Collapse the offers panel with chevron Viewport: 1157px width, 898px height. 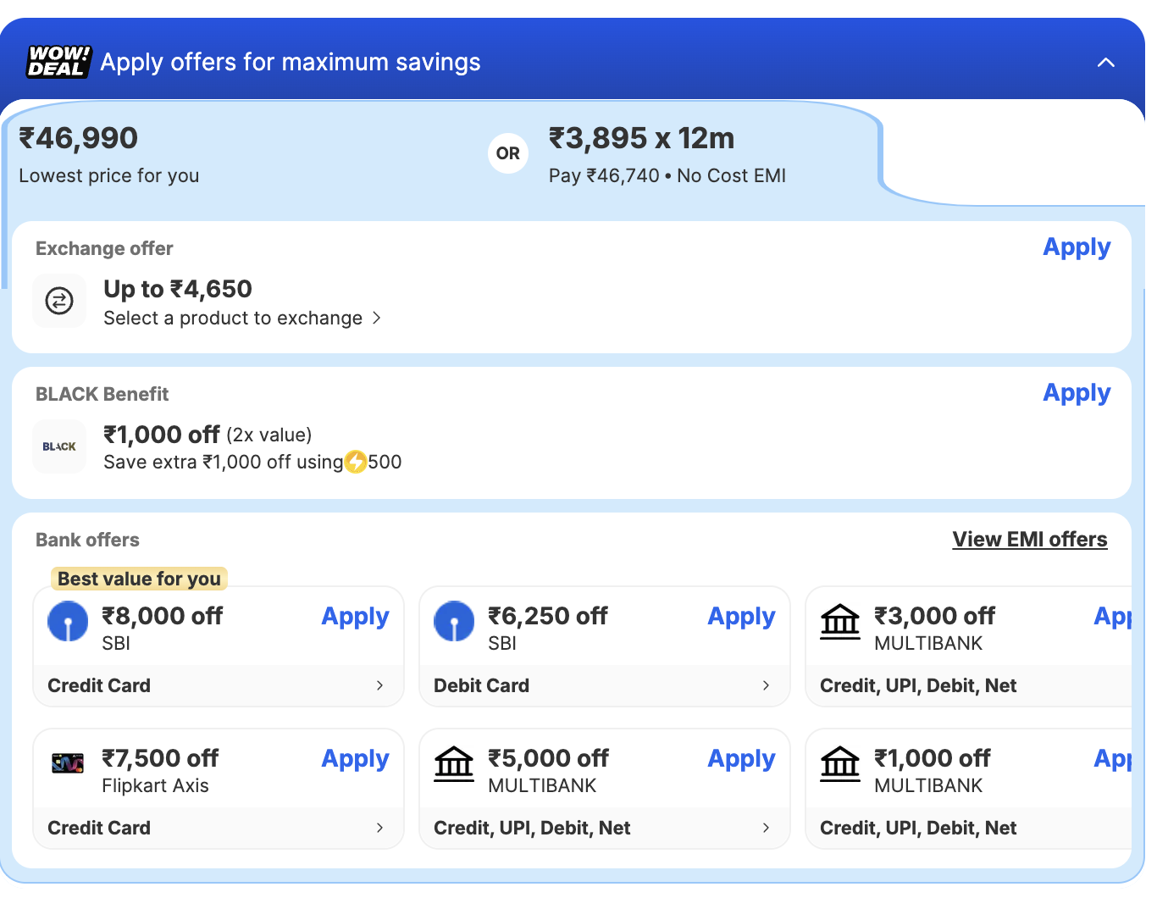[1105, 63]
